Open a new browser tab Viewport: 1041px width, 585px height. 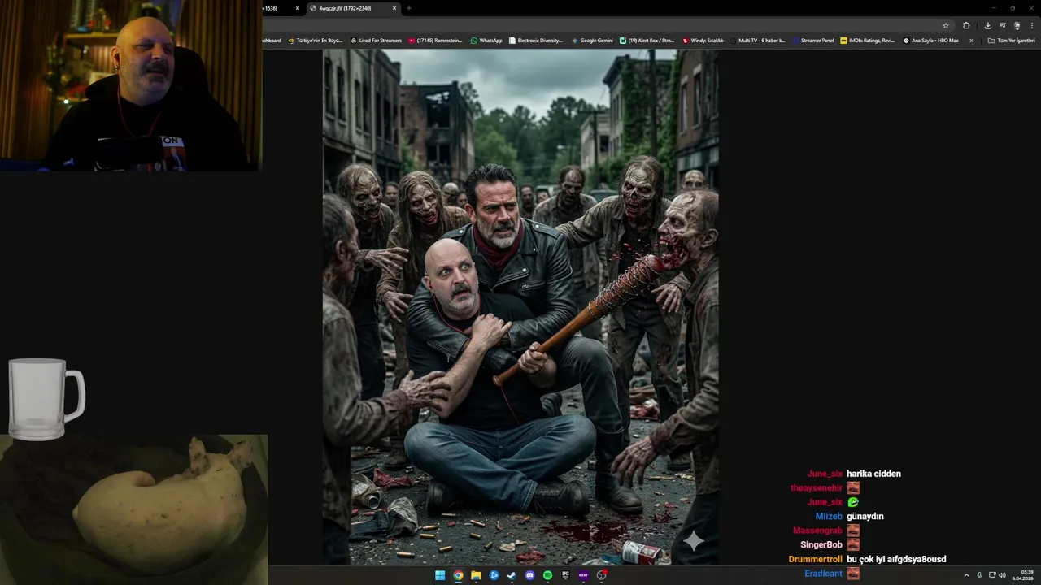[x=408, y=8]
